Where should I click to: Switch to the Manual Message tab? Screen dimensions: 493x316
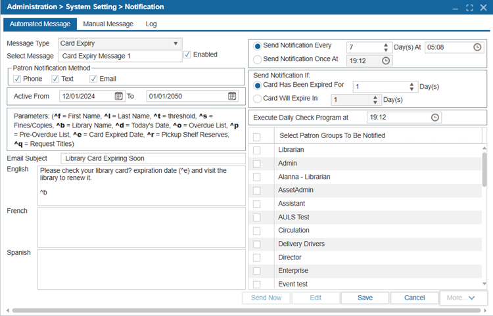pyautogui.click(x=108, y=24)
